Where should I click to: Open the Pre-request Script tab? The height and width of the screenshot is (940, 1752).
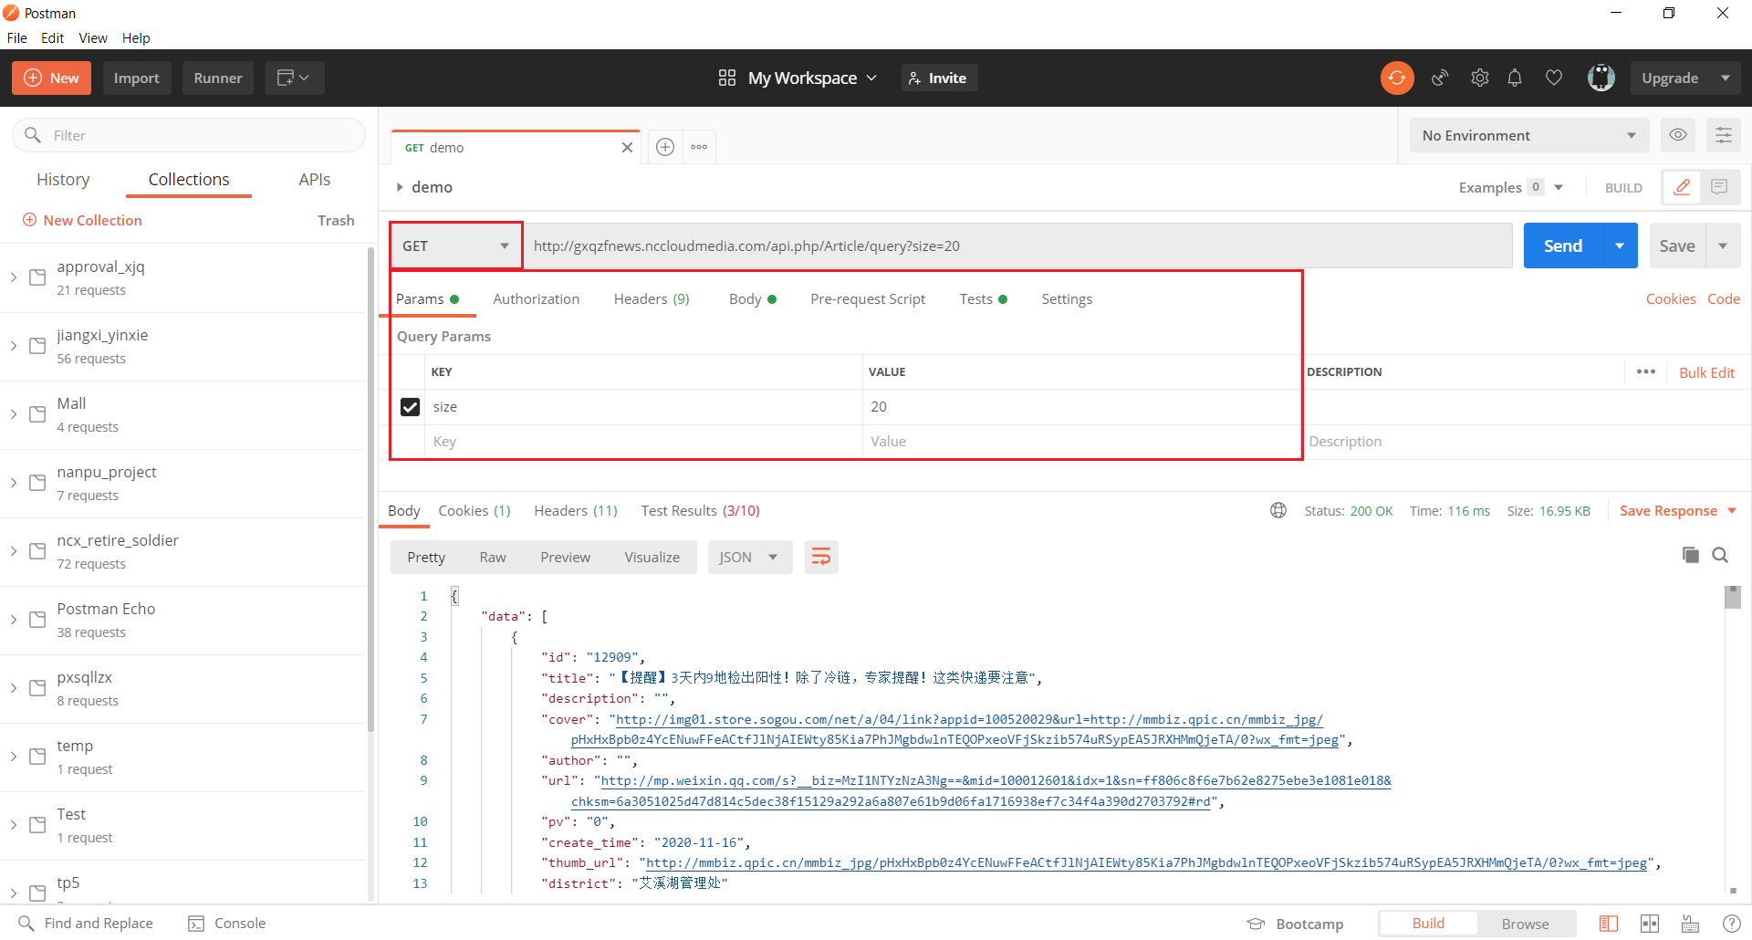(x=868, y=299)
